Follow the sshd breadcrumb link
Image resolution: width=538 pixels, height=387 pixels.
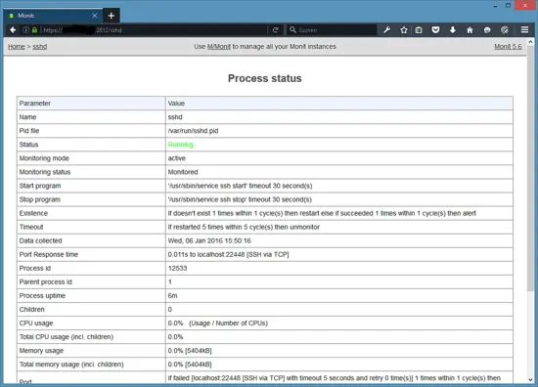pos(40,47)
